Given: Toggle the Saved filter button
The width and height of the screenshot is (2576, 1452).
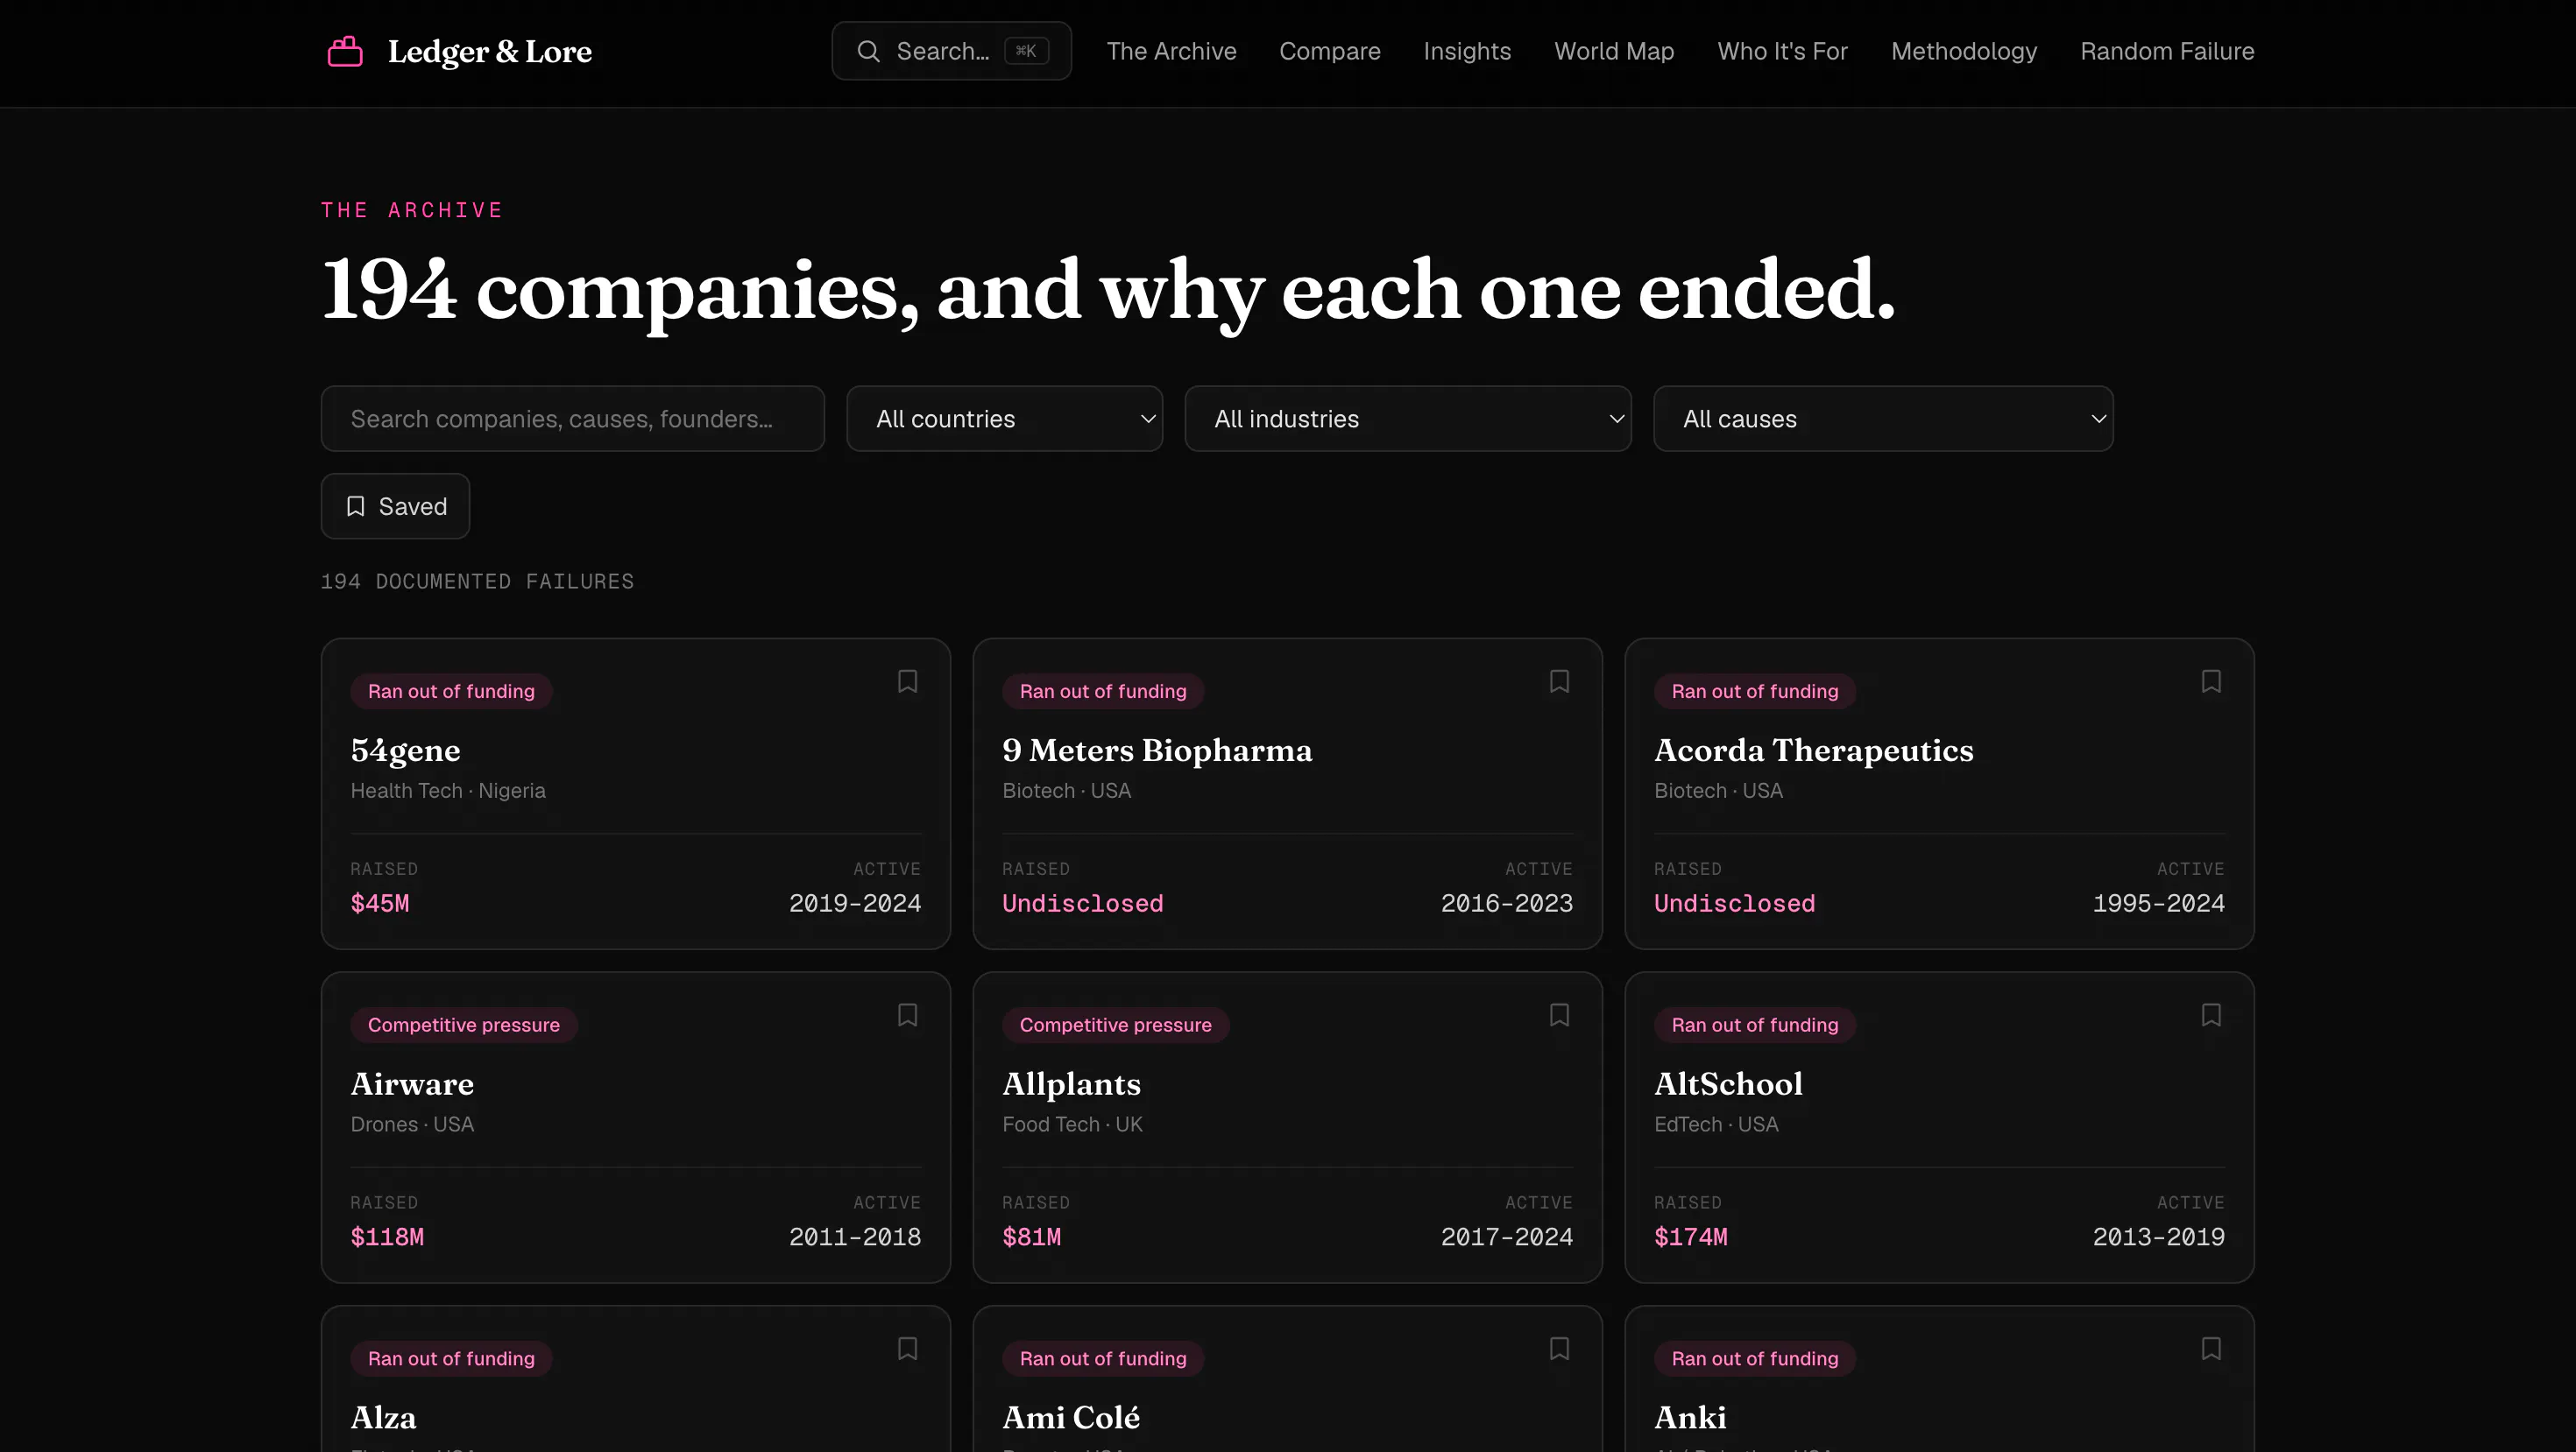Looking at the screenshot, I should (x=395, y=507).
